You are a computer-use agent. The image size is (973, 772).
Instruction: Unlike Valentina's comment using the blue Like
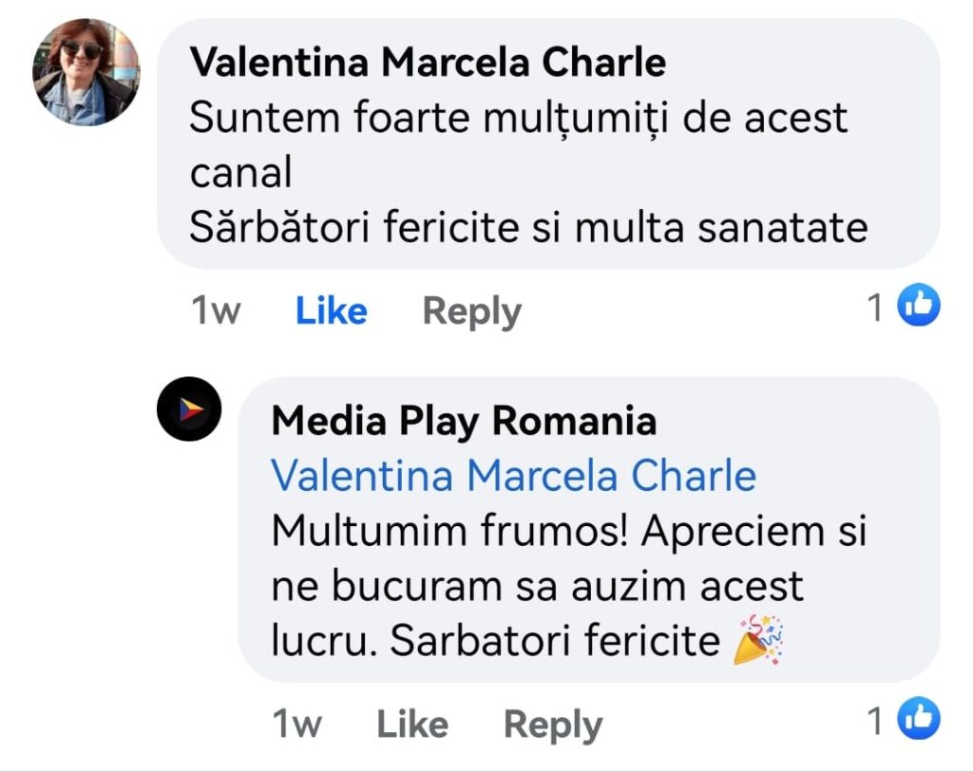pos(331,311)
